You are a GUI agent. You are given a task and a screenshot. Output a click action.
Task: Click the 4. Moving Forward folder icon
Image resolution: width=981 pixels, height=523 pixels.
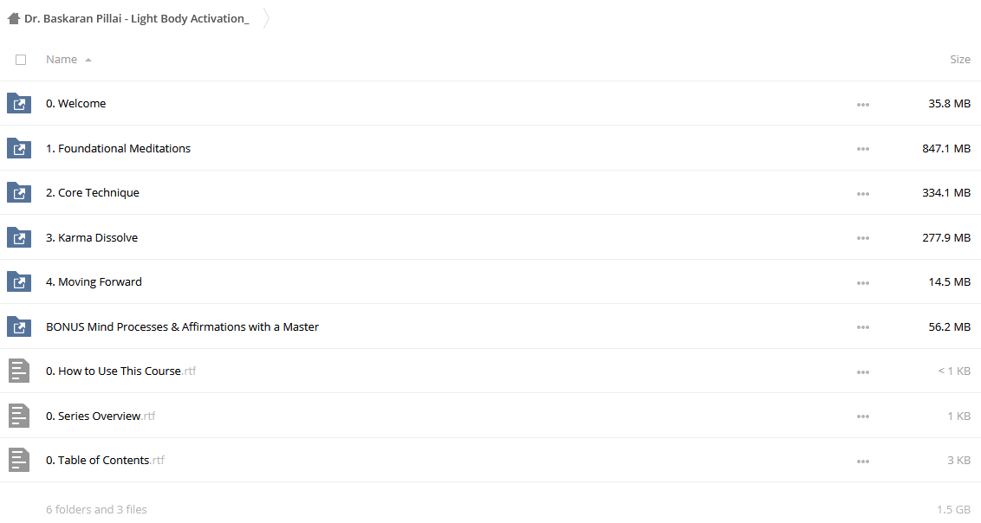pyautogui.click(x=19, y=281)
